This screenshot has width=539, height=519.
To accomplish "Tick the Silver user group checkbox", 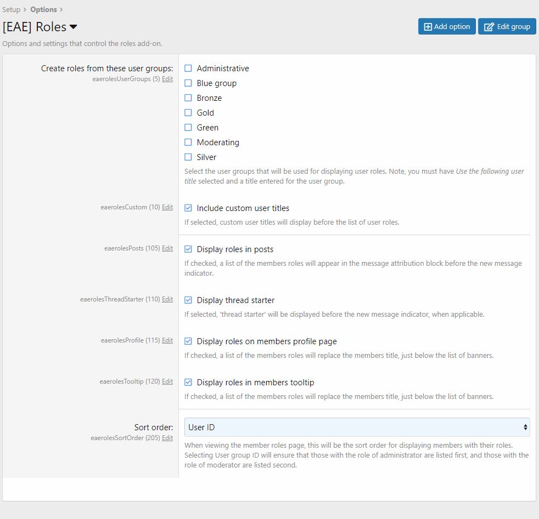I will [x=188, y=157].
